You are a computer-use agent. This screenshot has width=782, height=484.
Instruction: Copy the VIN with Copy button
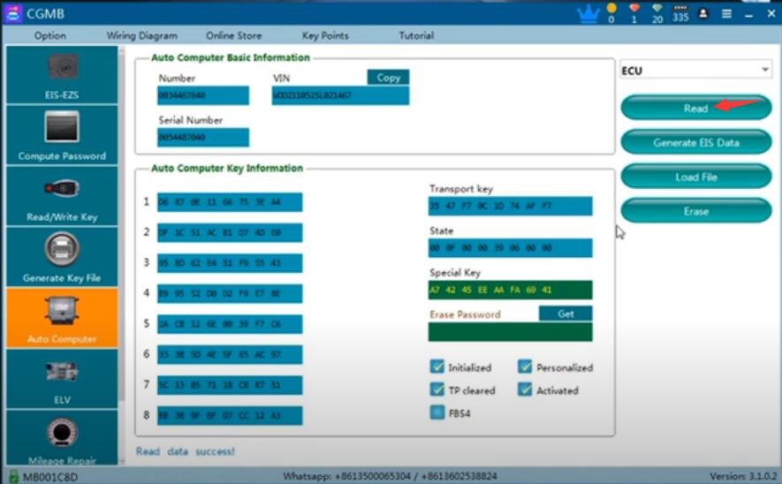point(388,78)
